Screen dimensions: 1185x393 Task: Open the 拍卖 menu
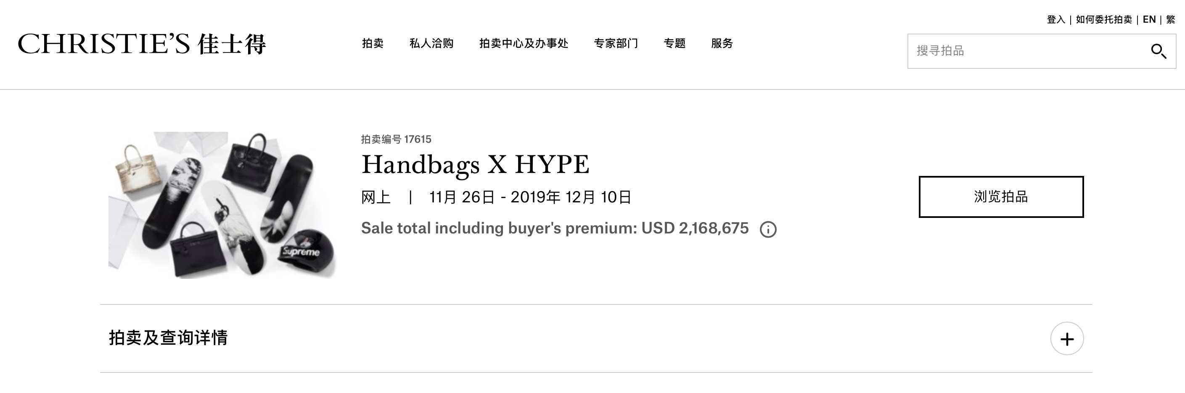[373, 44]
